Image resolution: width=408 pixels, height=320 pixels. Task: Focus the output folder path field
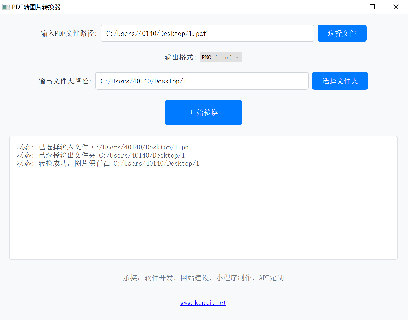pos(202,81)
